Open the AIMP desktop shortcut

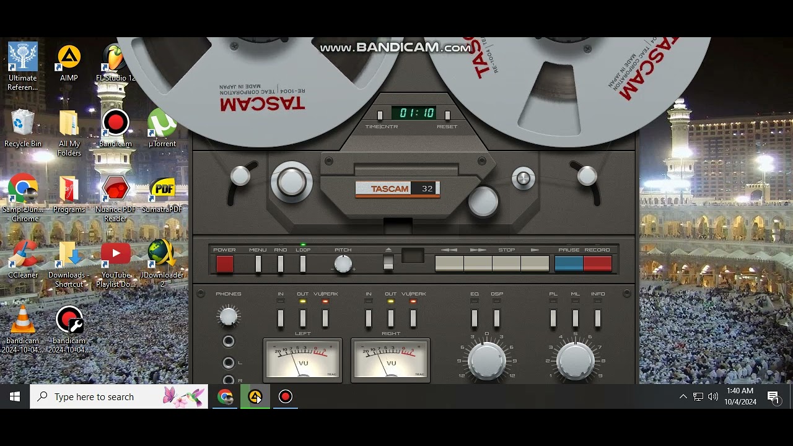point(69,63)
